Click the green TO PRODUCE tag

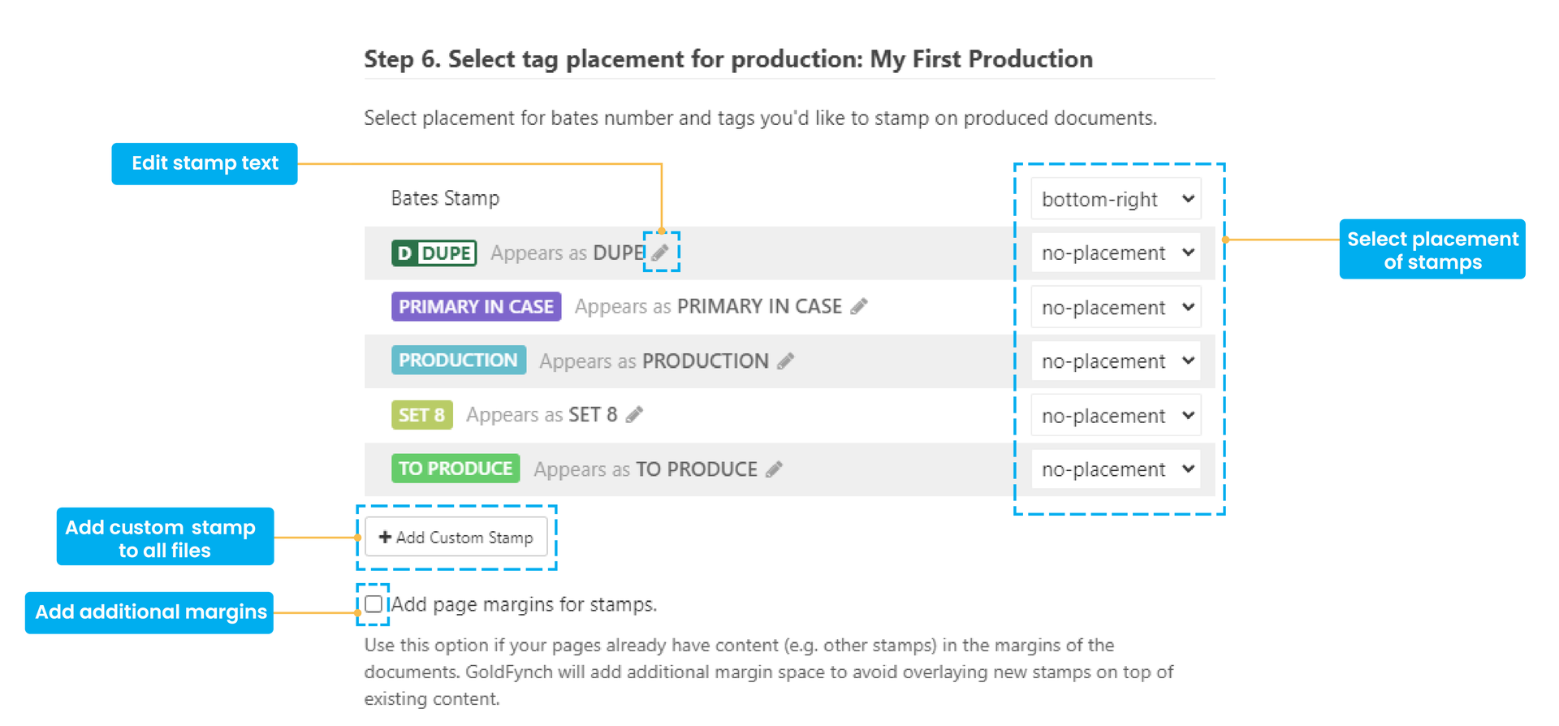[455, 469]
